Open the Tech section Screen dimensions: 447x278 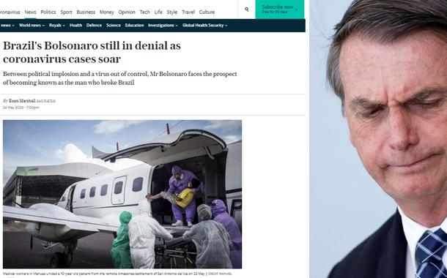pos(144,12)
